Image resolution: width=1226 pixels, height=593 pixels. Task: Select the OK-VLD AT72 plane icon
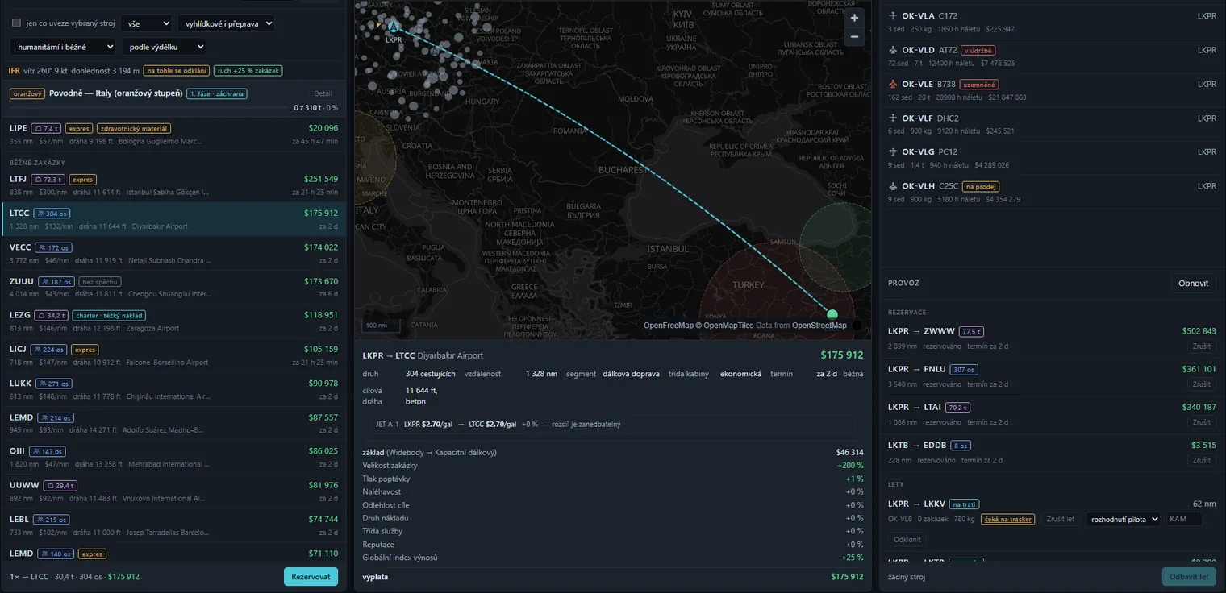[893, 50]
